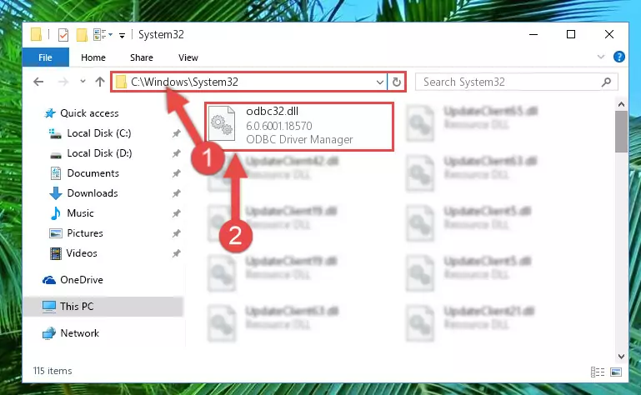This screenshot has width=641, height=395.
Task: Click the Properties quick access toolbar icon
Action: (63, 35)
